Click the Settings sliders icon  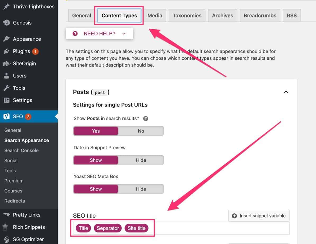click(x=6, y=100)
